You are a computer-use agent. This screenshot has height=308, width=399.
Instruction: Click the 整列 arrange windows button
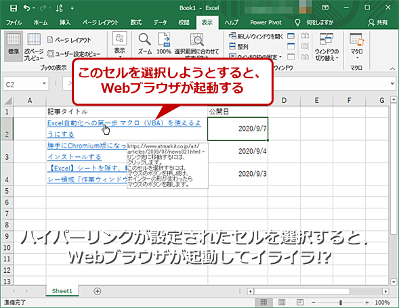238,46
